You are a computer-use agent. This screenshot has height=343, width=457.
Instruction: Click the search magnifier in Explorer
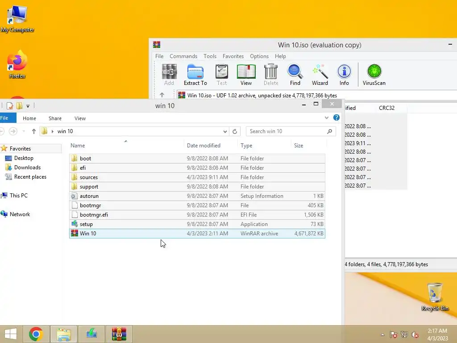[330, 131]
